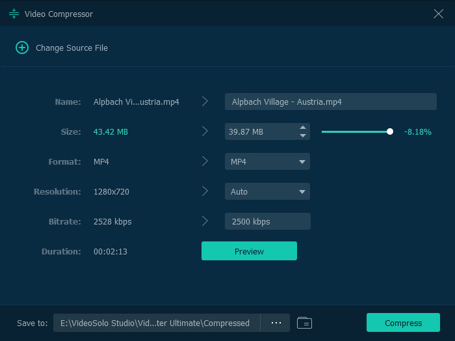Click the arrow chevron in the Name row

[205, 102]
